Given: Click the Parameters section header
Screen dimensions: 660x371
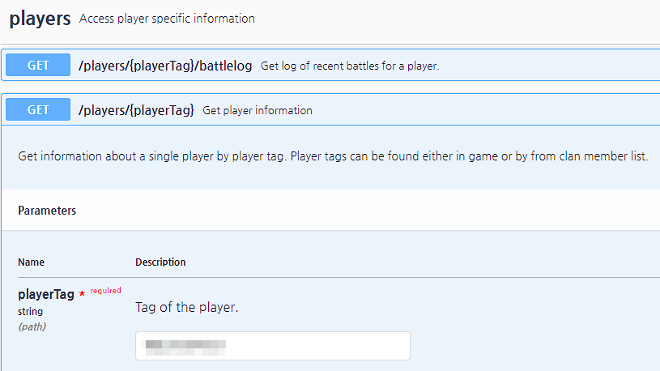Looking at the screenshot, I should coord(47,211).
